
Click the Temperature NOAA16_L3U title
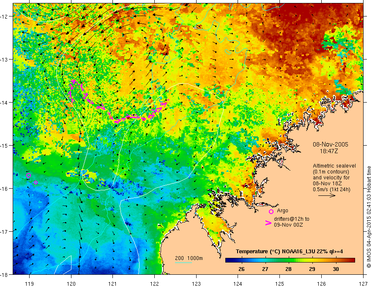pos(289,252)
